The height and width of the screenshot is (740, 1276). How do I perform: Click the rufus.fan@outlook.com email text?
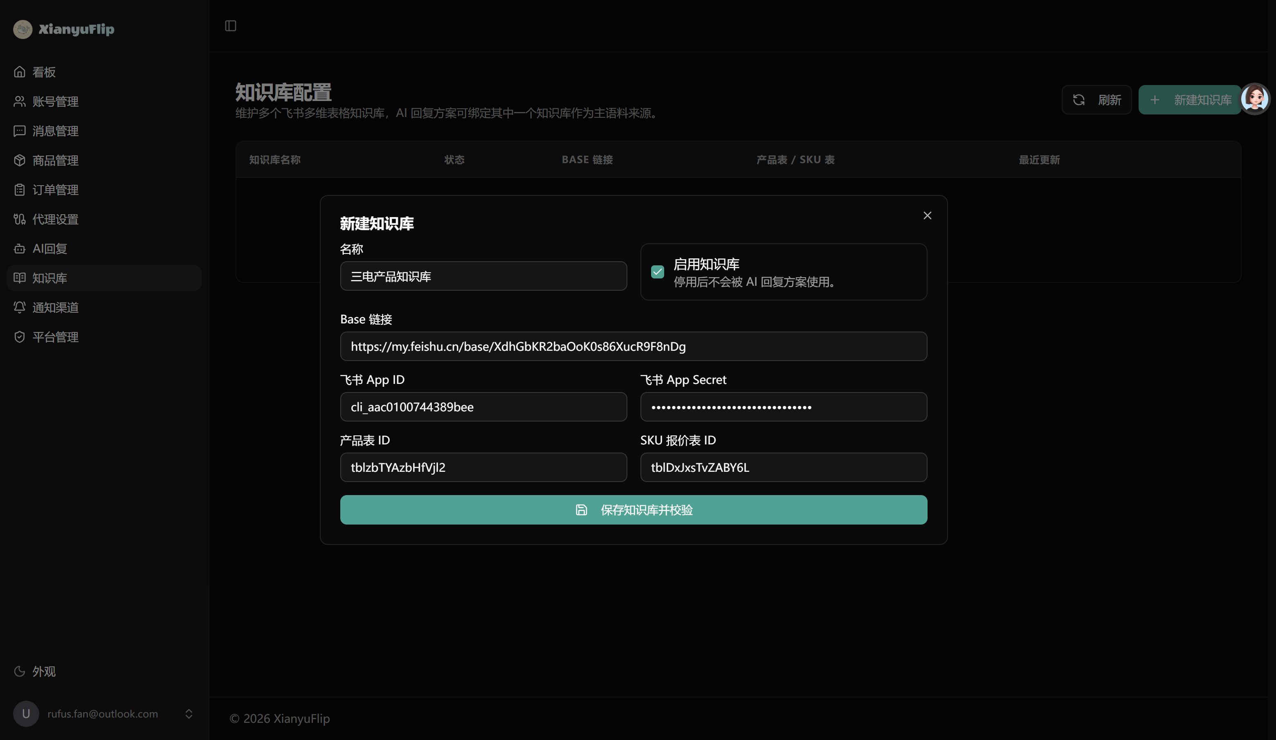(103, 714)
